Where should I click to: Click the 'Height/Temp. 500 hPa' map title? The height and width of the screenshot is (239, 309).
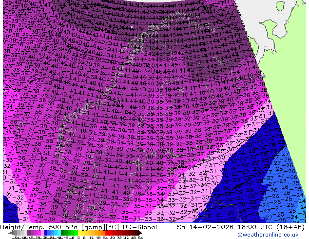[x=39, y=227]
